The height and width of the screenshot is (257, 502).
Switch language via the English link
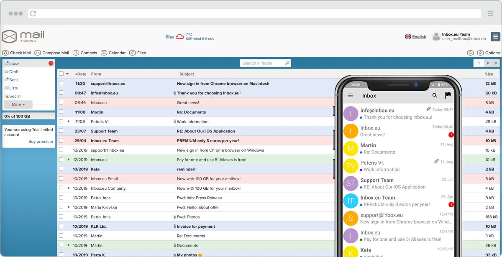(x=419, y=37)
